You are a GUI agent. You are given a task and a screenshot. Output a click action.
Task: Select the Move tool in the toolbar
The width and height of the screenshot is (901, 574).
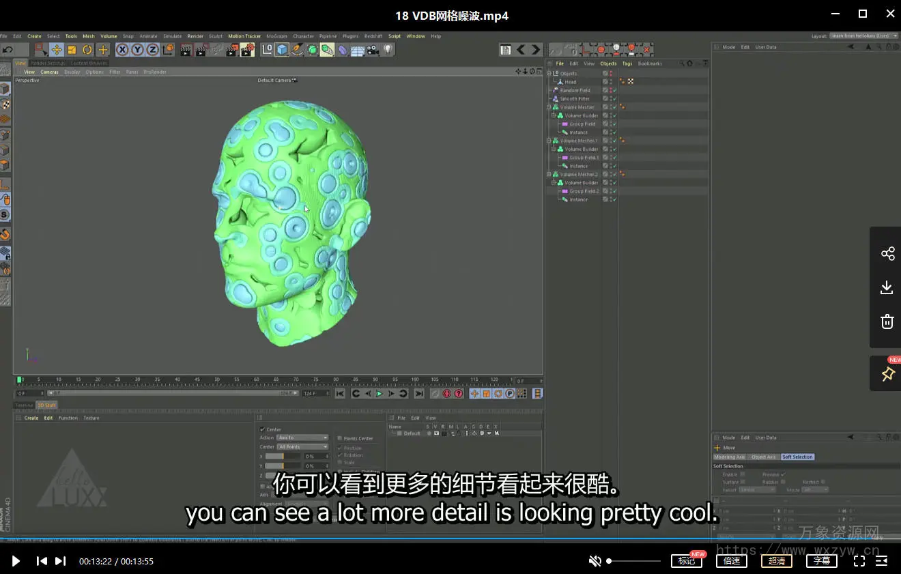click(x=57, y=50)
